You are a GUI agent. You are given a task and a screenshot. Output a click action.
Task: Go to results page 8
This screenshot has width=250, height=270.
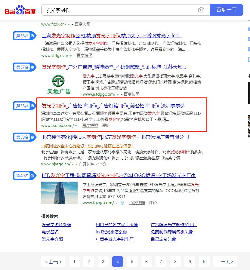point(175,262)
